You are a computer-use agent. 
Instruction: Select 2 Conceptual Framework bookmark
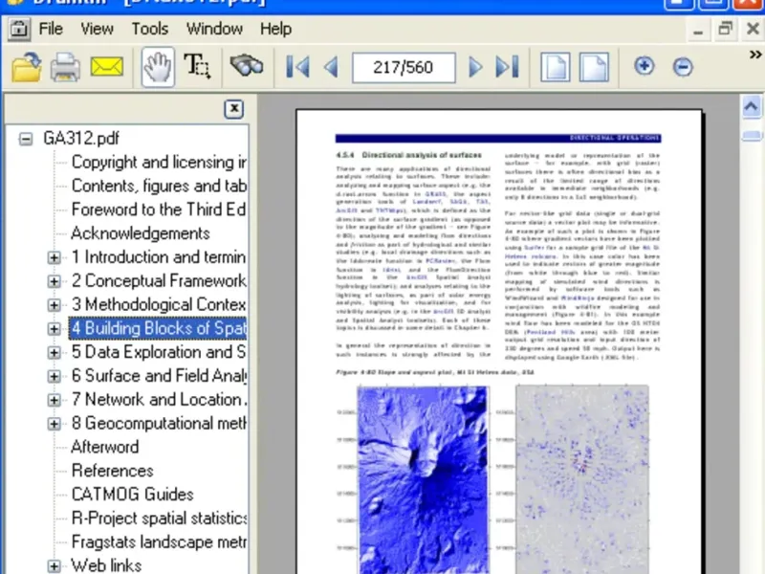(x=159, y=280)
